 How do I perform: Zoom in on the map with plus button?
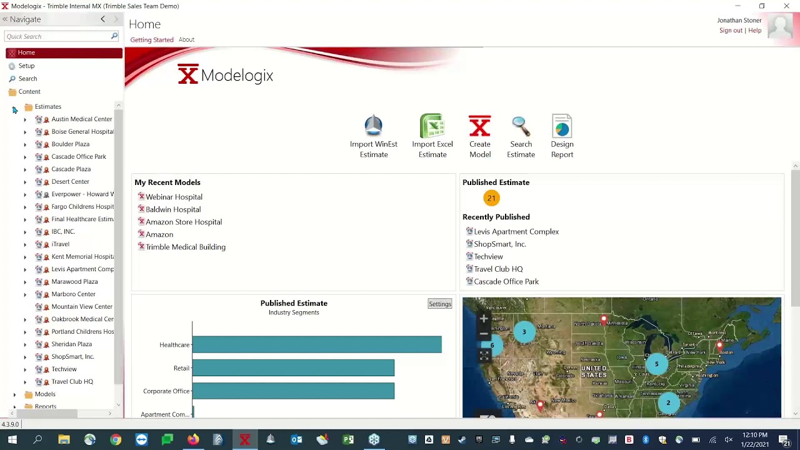pos(484,319)
